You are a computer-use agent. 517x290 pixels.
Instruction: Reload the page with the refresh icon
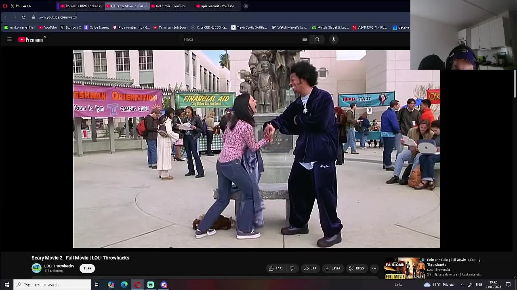(23, 17)
